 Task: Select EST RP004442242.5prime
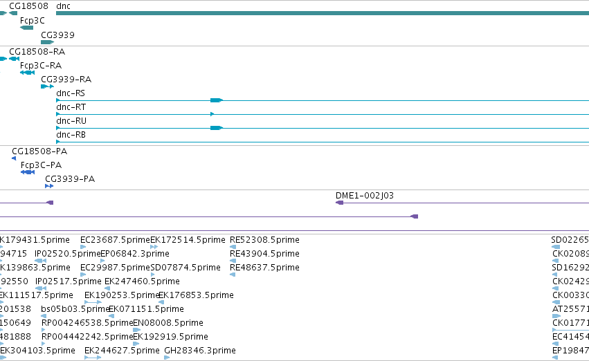[x=87, y=337]
